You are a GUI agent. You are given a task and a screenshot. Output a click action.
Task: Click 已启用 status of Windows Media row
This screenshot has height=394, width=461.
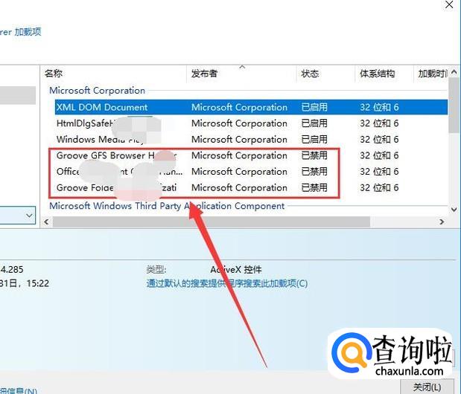click(314, 139)
